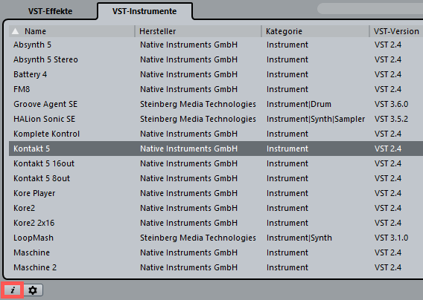This screenshot has width=423, height=300.
Task: Open plug-in manager settings gear
Action: click(33, 290)
